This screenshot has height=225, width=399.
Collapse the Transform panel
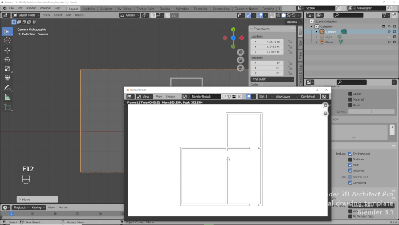coord(251,29)
